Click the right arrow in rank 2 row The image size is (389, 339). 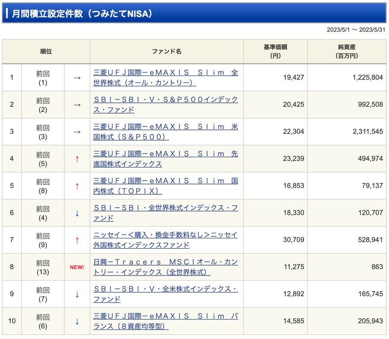77,105
